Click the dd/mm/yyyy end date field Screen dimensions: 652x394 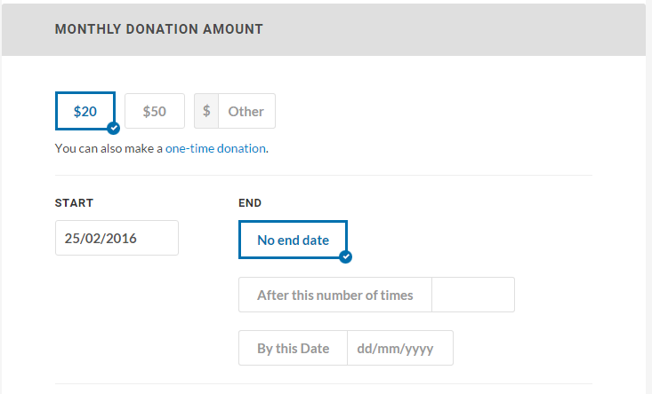(x=399, y=348)
